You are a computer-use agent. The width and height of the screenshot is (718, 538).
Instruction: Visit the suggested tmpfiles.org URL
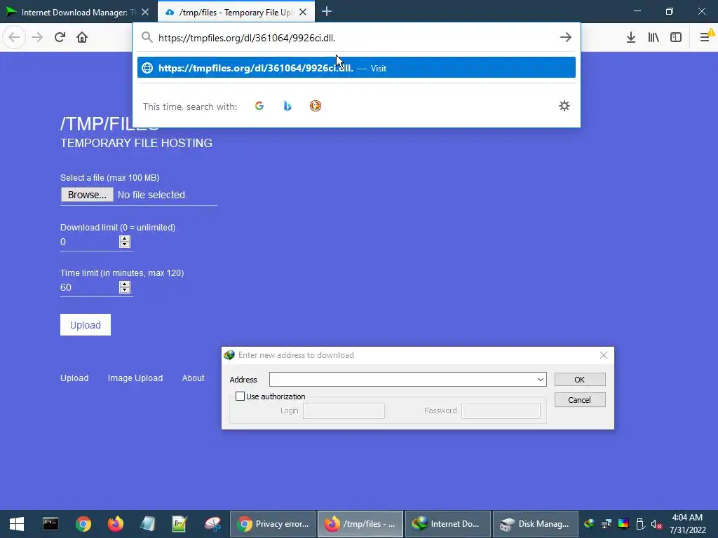click(x=356, y=68)
